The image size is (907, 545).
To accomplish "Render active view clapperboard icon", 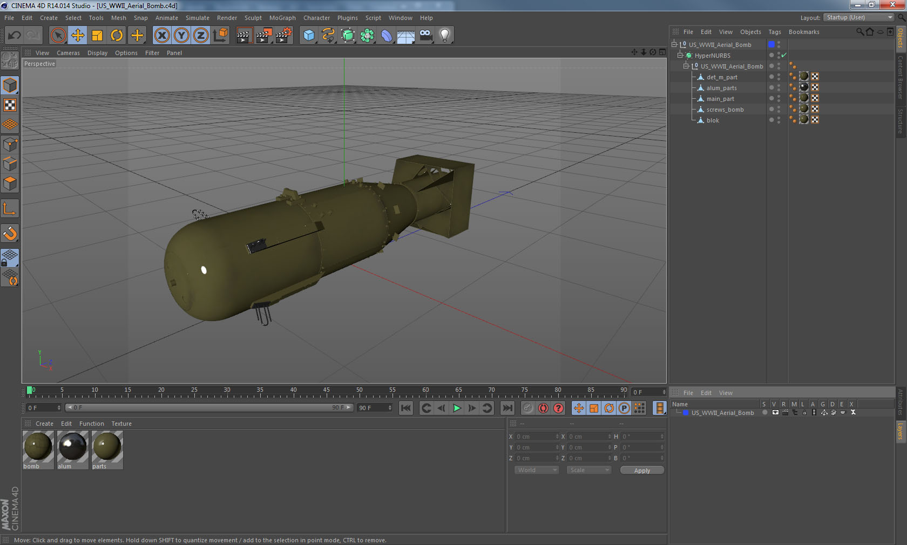I will coord(244,36).
